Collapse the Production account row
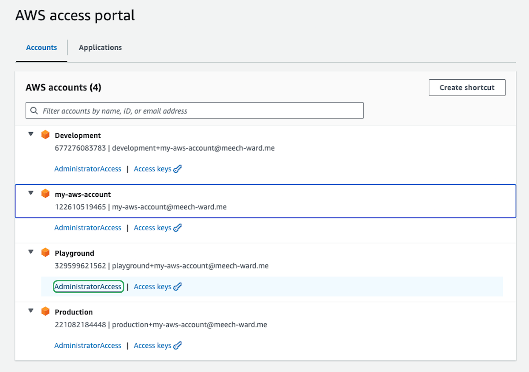 click(31, 311)
